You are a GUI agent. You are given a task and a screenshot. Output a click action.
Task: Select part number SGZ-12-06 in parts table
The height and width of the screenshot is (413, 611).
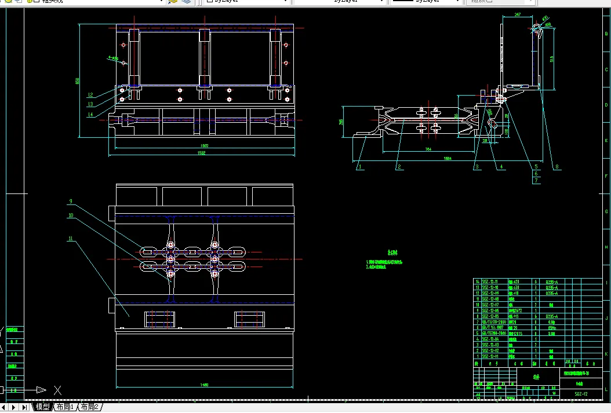point(489,310)
